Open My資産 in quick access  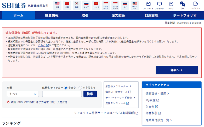click(152, 100)
